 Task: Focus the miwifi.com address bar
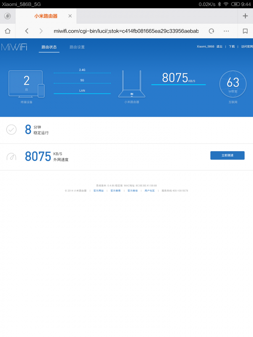126,31
